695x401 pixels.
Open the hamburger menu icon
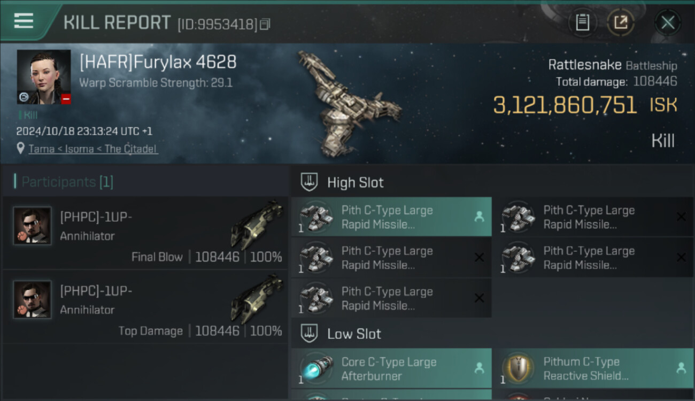coord(24,21)
